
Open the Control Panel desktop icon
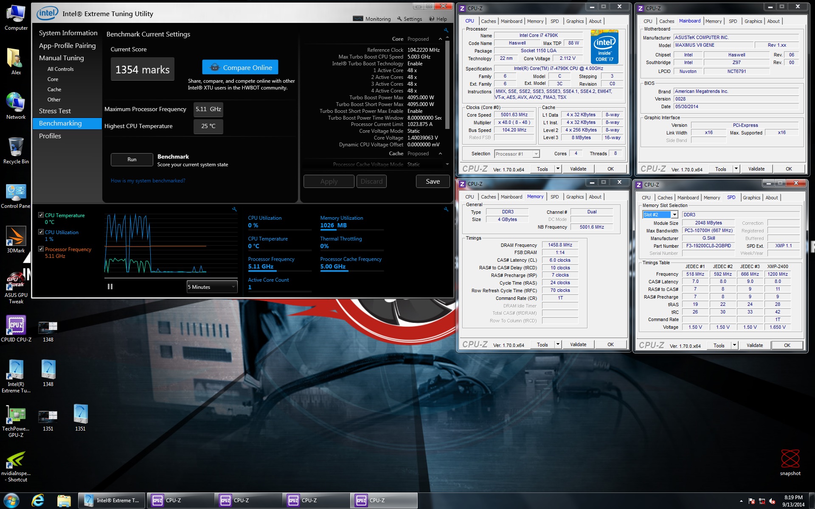point(16,196)
